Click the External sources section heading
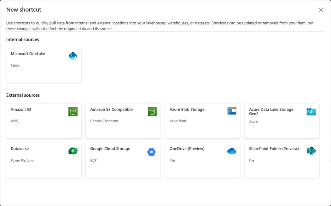Viewport: 331px width, 206px height. point(23,95)
